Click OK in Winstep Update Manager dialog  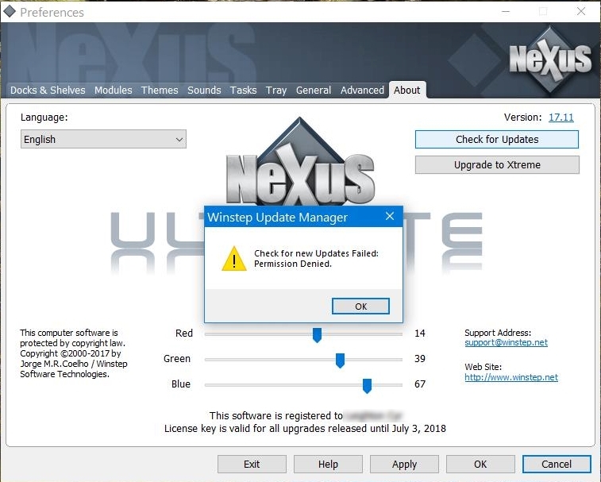(x=360, y=307)
